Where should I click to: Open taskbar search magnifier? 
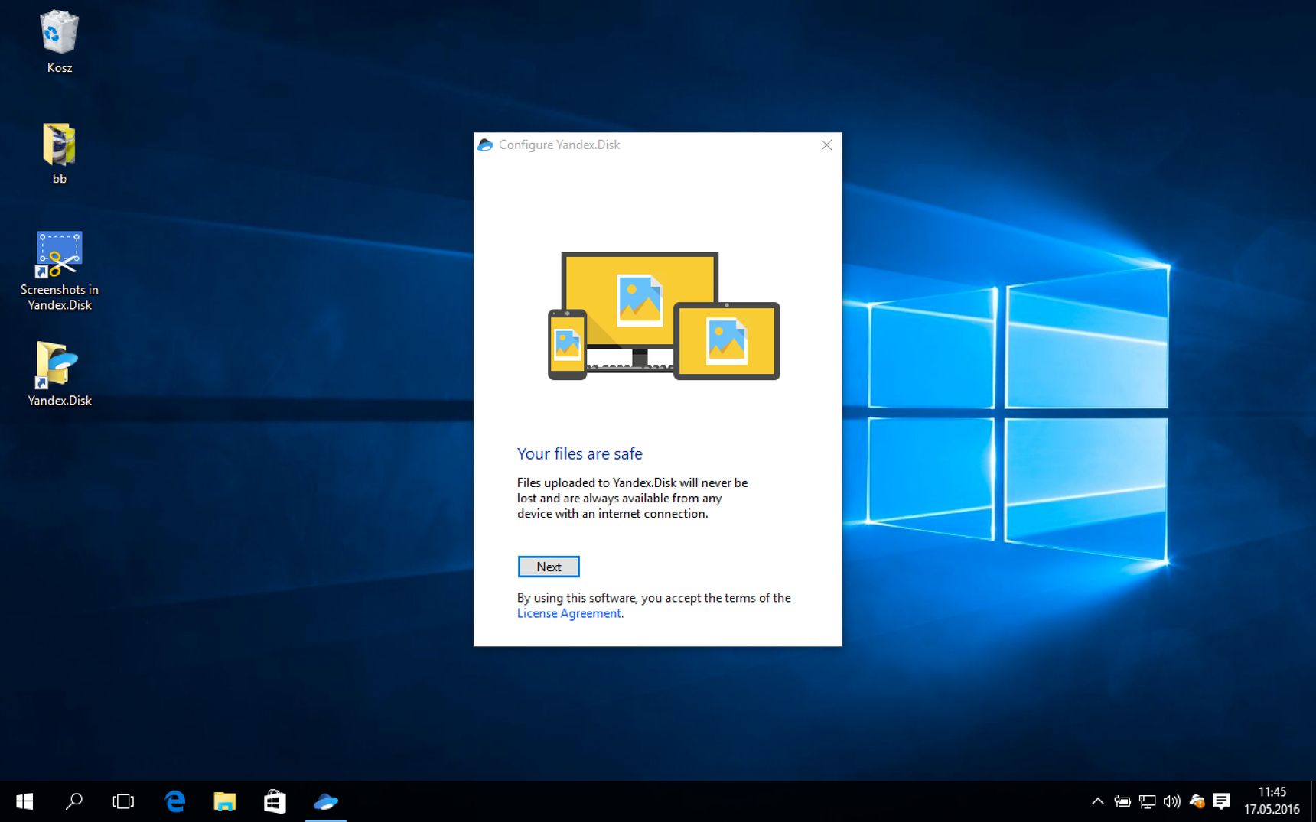[x=74, y=801]
